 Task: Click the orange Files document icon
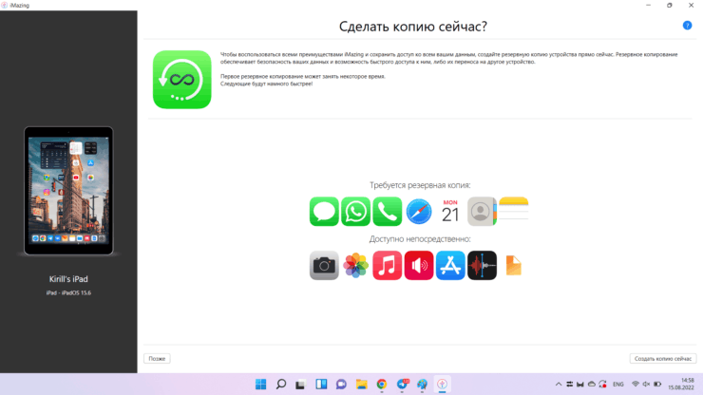(513, 266)
